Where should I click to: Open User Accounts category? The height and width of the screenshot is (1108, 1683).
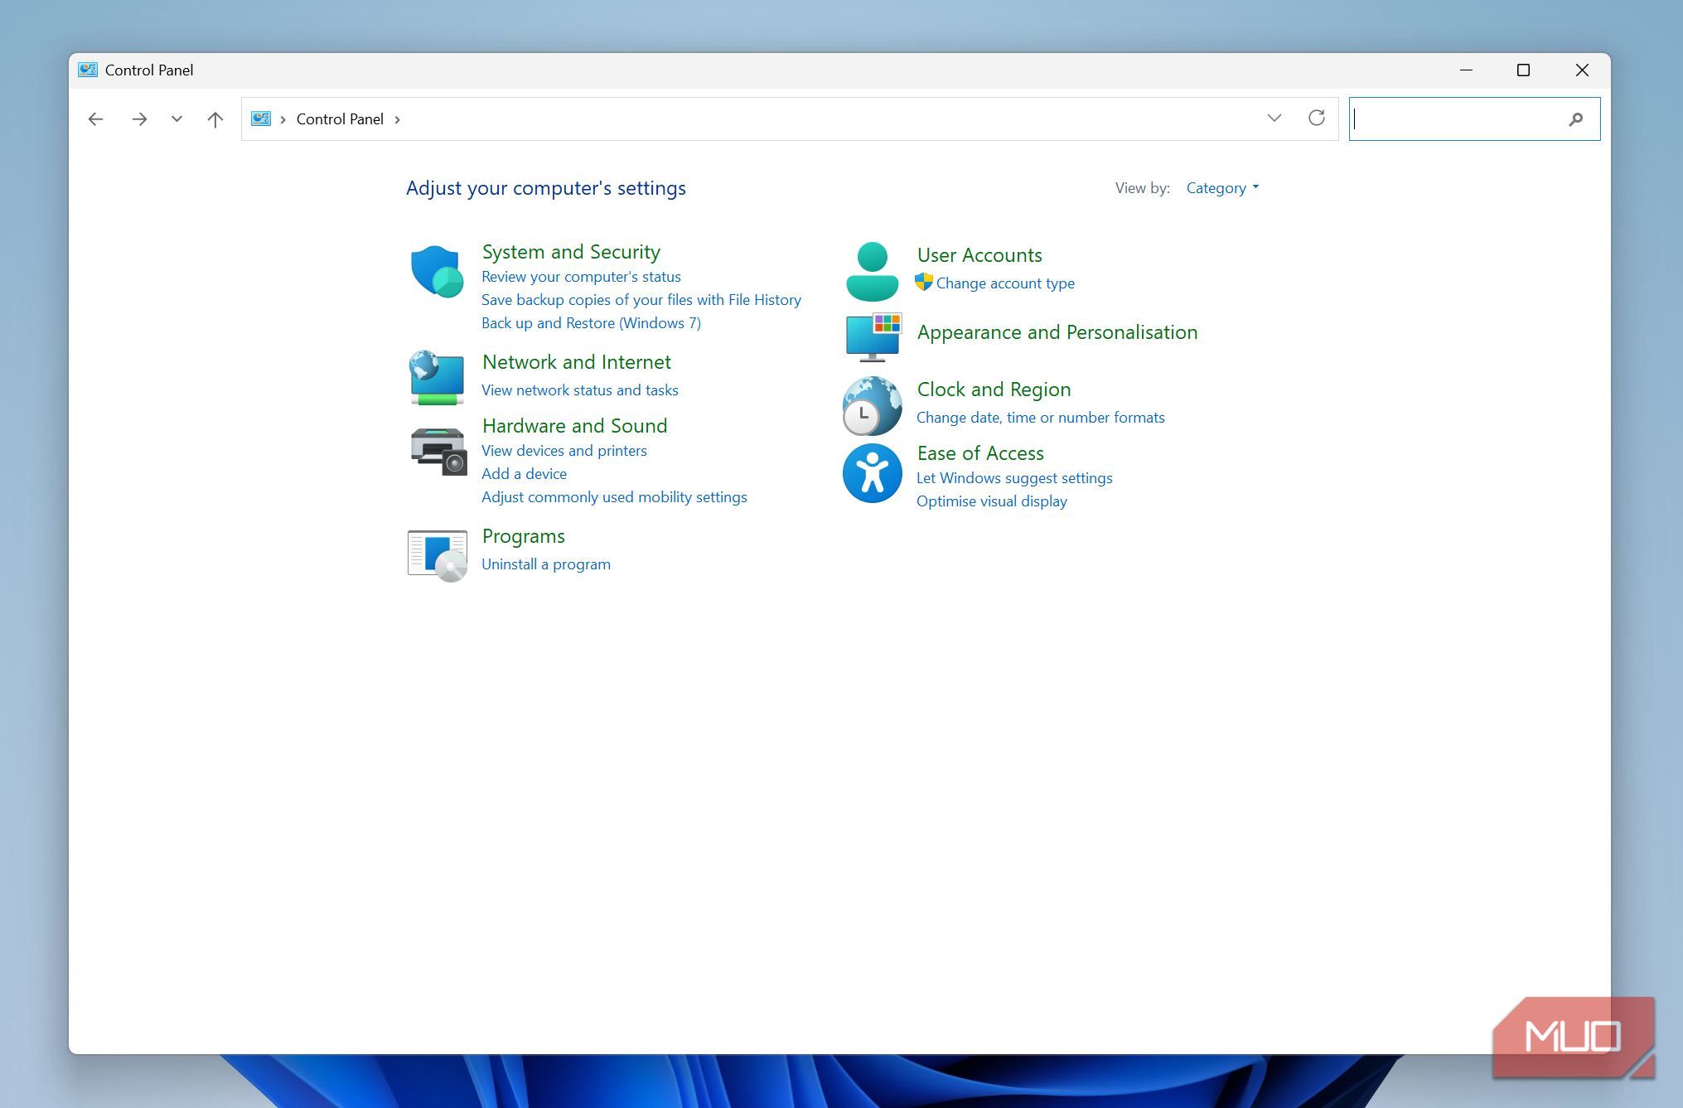click(979, 255)
